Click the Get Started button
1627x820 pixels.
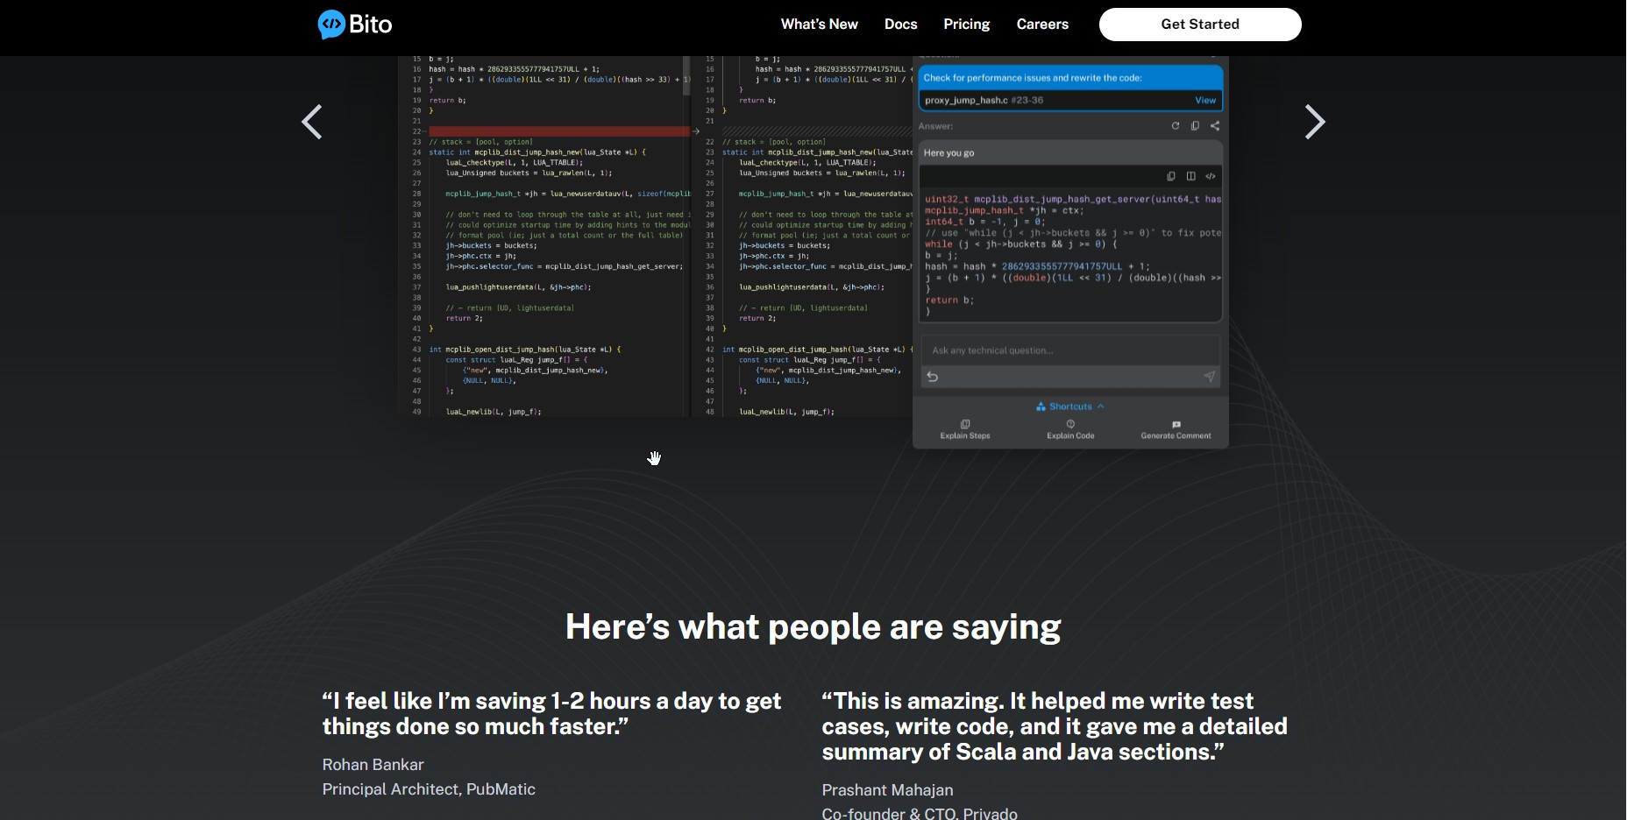1199,25
